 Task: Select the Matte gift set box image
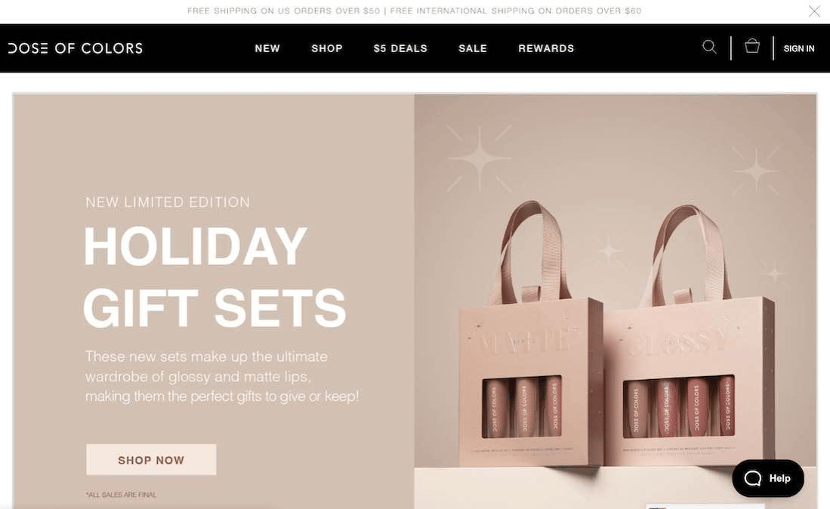532,333
